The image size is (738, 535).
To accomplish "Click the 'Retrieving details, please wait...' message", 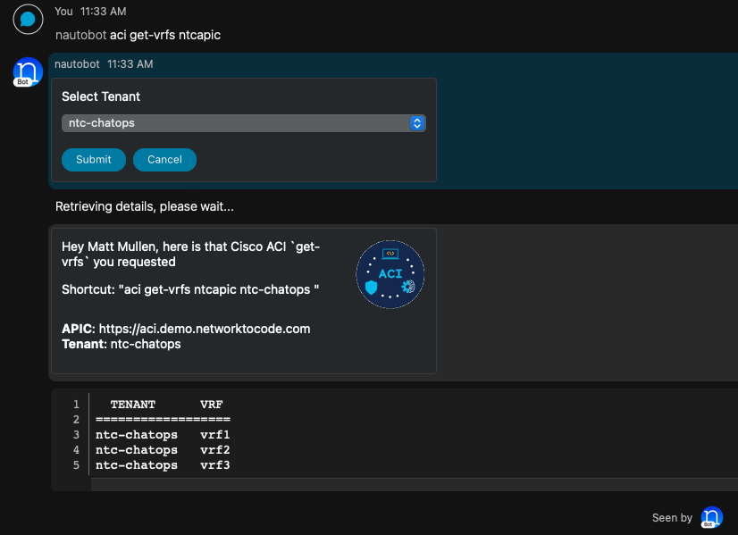I will point(145,206).
